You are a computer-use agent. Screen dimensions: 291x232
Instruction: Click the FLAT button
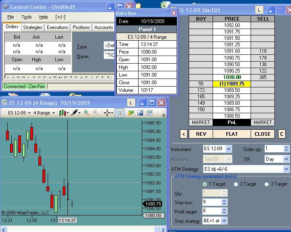click(232, 134)
